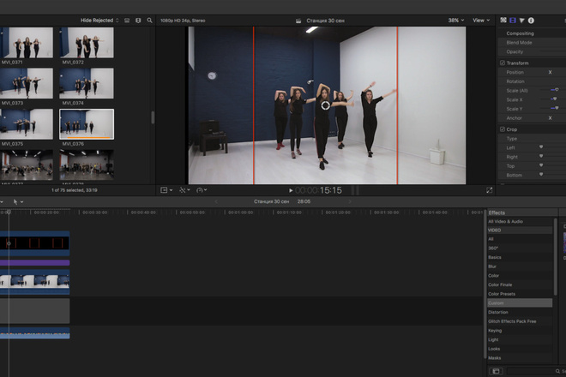Select the purple title clip in timeline

(34, 263)
